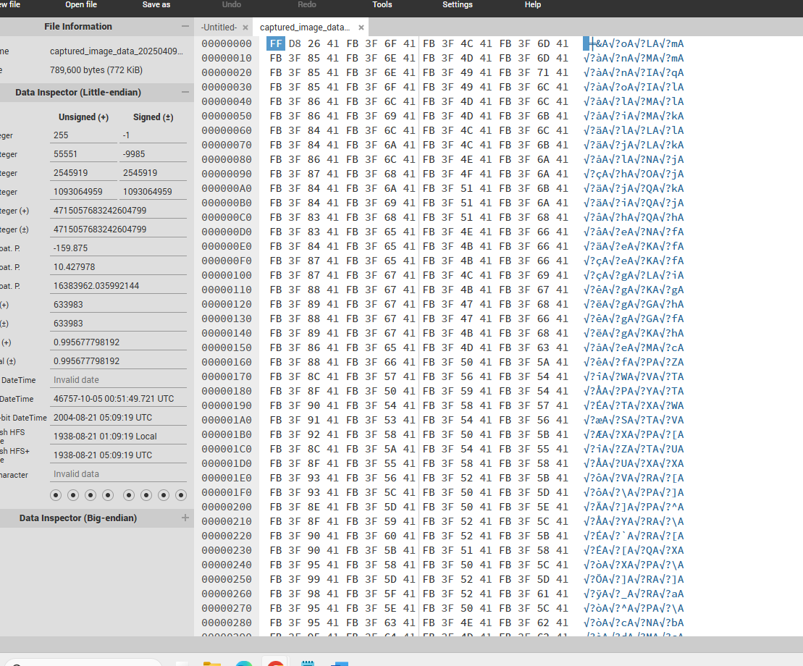Click the signed value field showing -9985
This screenshot has height=666, width=803.
(153, 154)
